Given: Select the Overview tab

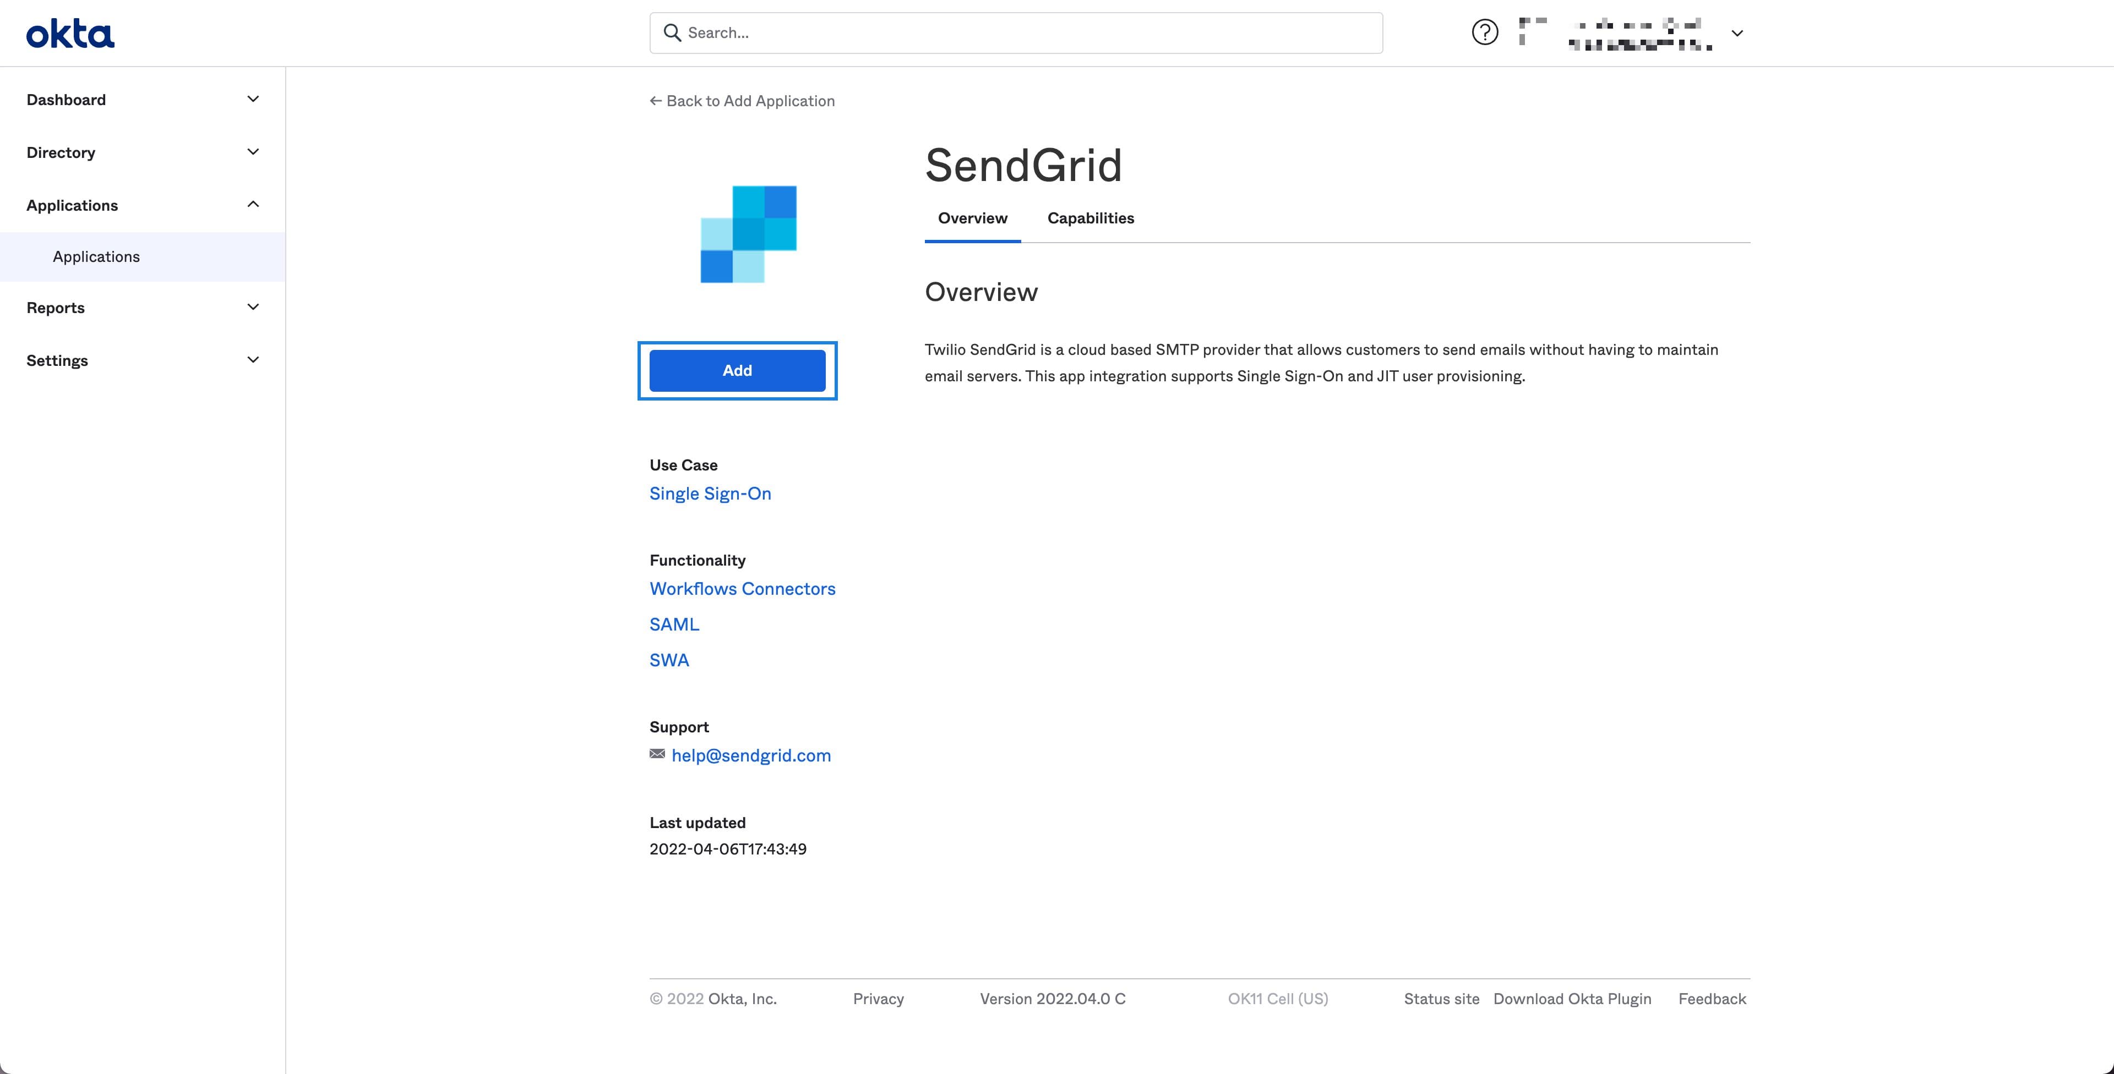Looking at the screenshot, I should [x=972, y=218].
